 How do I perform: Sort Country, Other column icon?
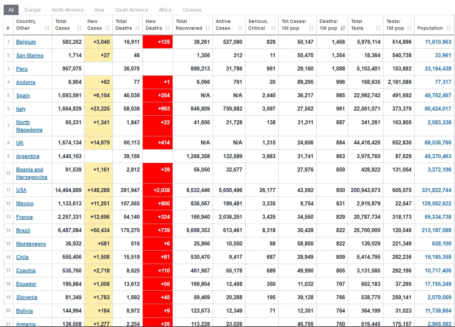click(x=47, y=28)
